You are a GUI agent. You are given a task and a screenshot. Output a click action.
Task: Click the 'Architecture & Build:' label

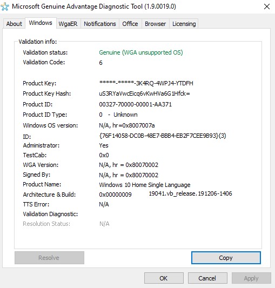(x=49, y=195)
